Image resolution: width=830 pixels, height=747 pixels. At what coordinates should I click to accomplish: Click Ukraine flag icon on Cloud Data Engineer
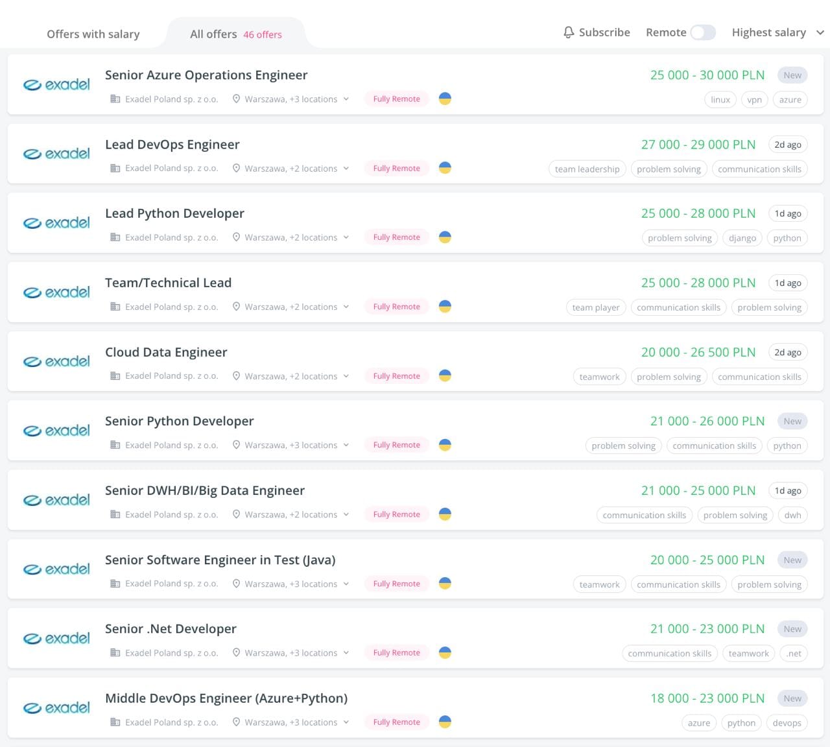[x=445, y=375]
